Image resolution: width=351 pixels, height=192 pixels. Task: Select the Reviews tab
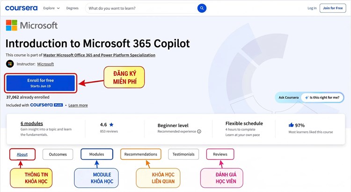point(220,154)
